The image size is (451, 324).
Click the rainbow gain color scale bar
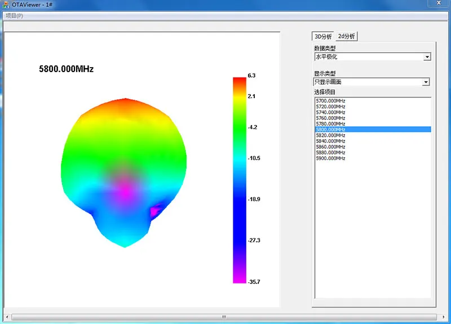240,180
